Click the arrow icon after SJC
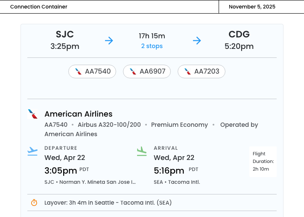304x217 pixels. coord(109,40)
